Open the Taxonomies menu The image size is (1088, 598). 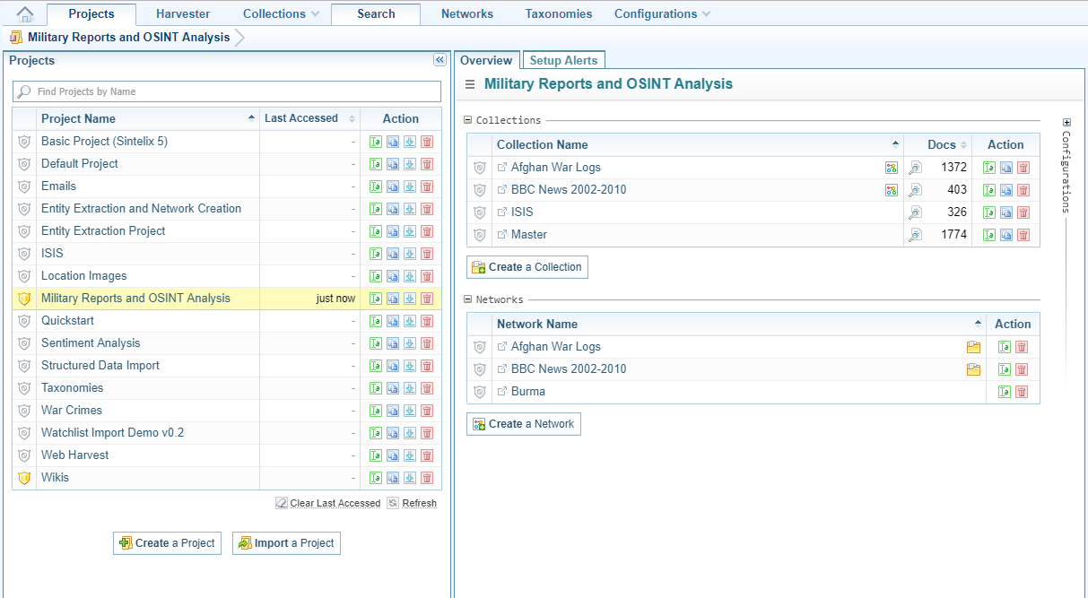pyautogui.click(x=558, y=14)
